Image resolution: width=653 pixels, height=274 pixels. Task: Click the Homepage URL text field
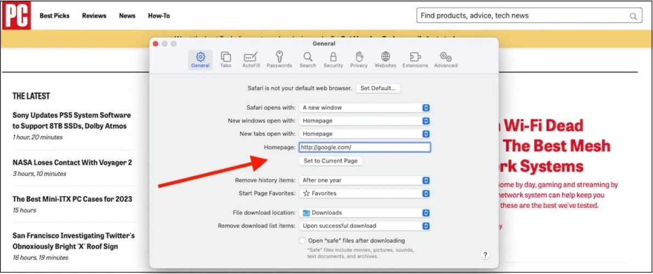364,147
